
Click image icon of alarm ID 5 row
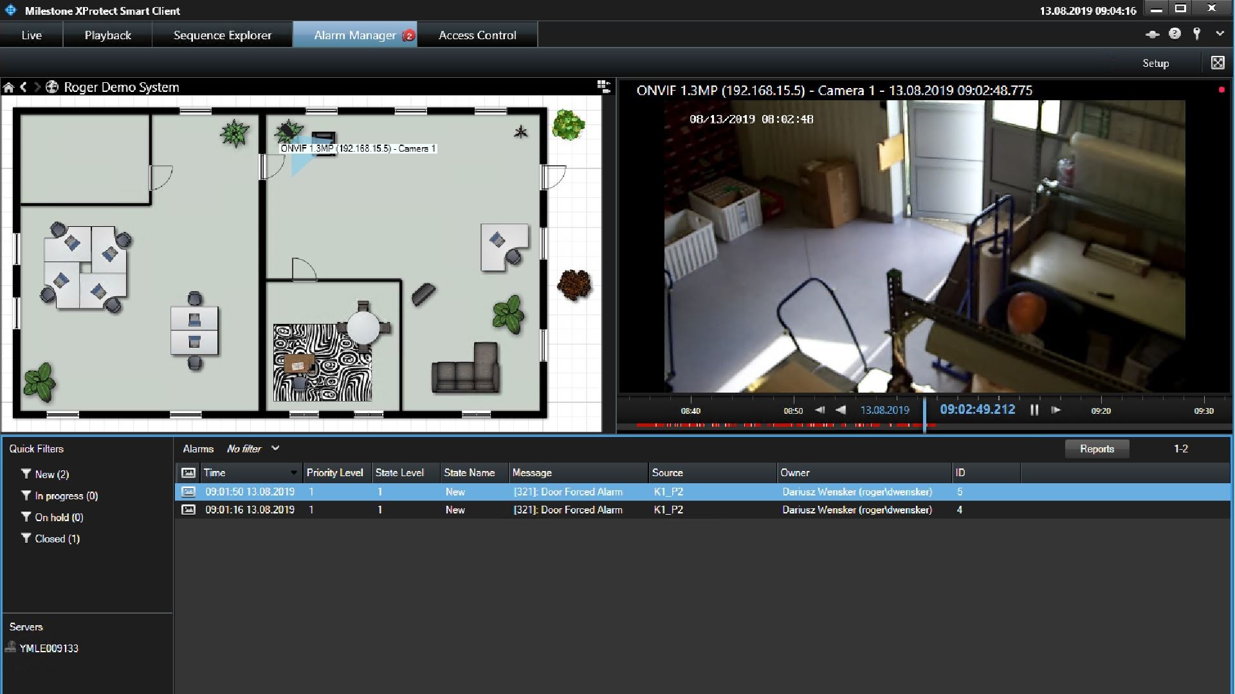click(188, 492)
